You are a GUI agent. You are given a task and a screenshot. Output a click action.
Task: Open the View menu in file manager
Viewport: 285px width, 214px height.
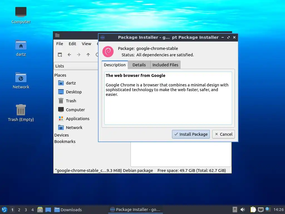pos(86,44)
